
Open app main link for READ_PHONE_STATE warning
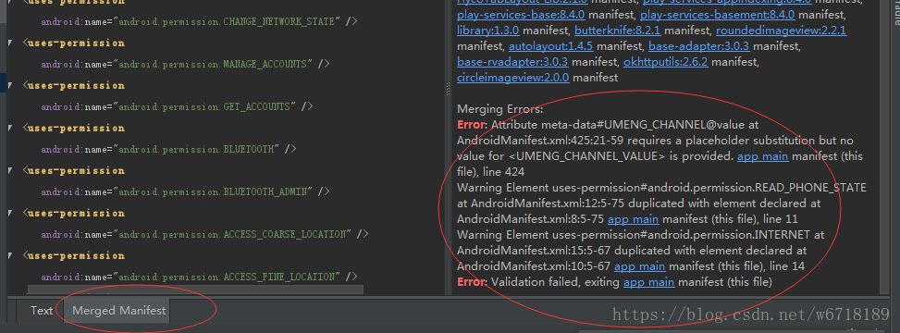[x=633, y=218]
